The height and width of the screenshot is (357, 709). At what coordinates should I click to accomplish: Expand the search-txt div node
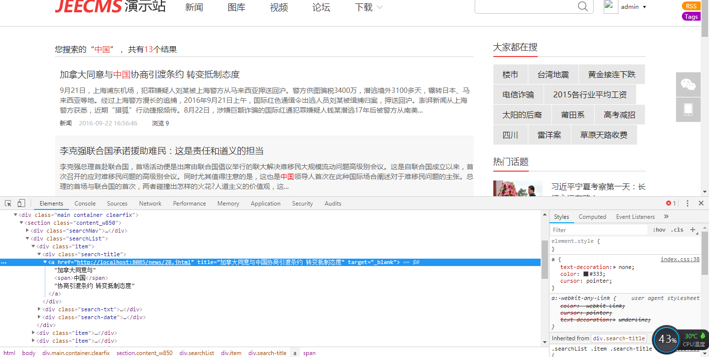coord(40,309)
